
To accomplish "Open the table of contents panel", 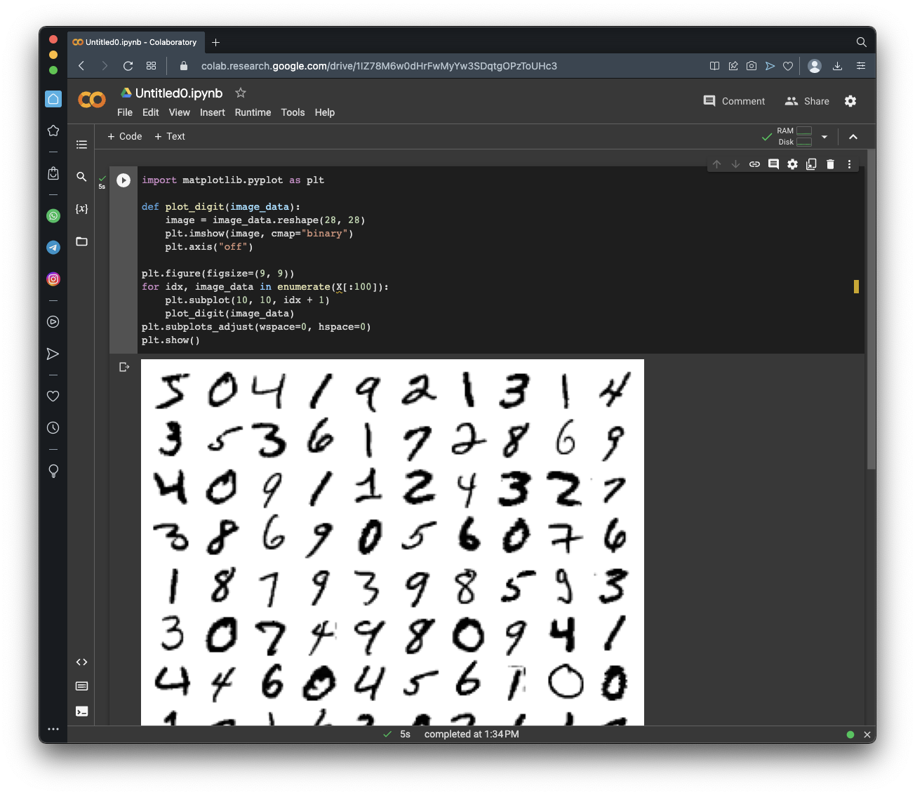I will click(81, 145).
